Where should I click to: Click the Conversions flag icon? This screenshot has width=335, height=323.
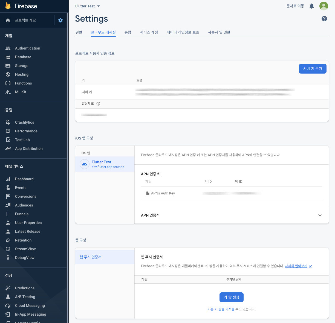click(x=8, y=196)
